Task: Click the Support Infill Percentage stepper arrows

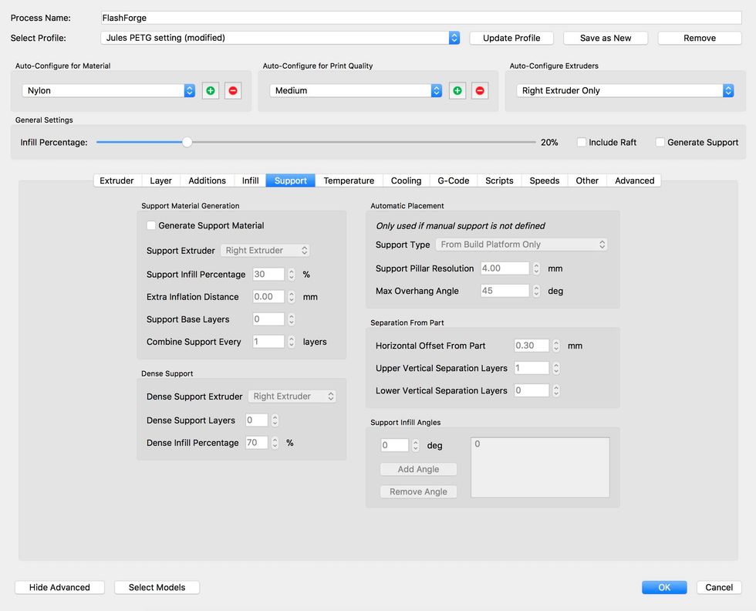Action: click(x=291, y=275)
